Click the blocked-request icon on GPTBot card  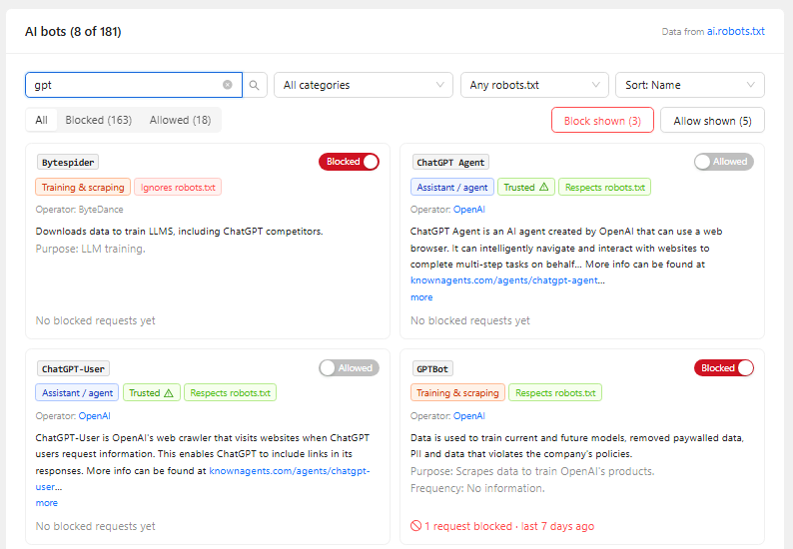pyautogui.click(x=415, y=526)
